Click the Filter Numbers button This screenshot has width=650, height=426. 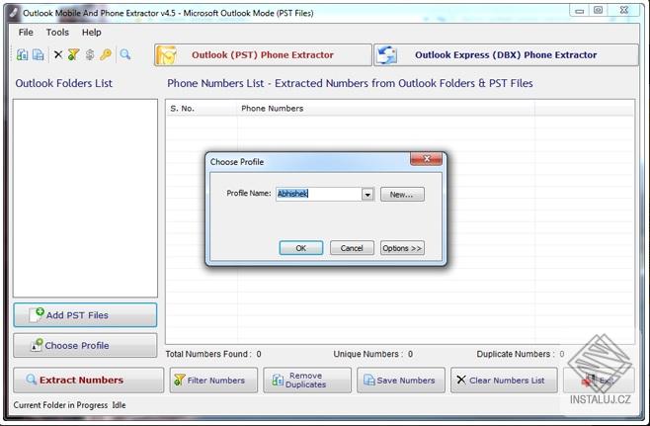(213, 380)
